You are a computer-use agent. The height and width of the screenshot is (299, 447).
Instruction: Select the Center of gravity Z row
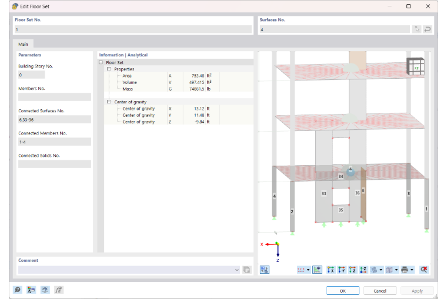179,122
